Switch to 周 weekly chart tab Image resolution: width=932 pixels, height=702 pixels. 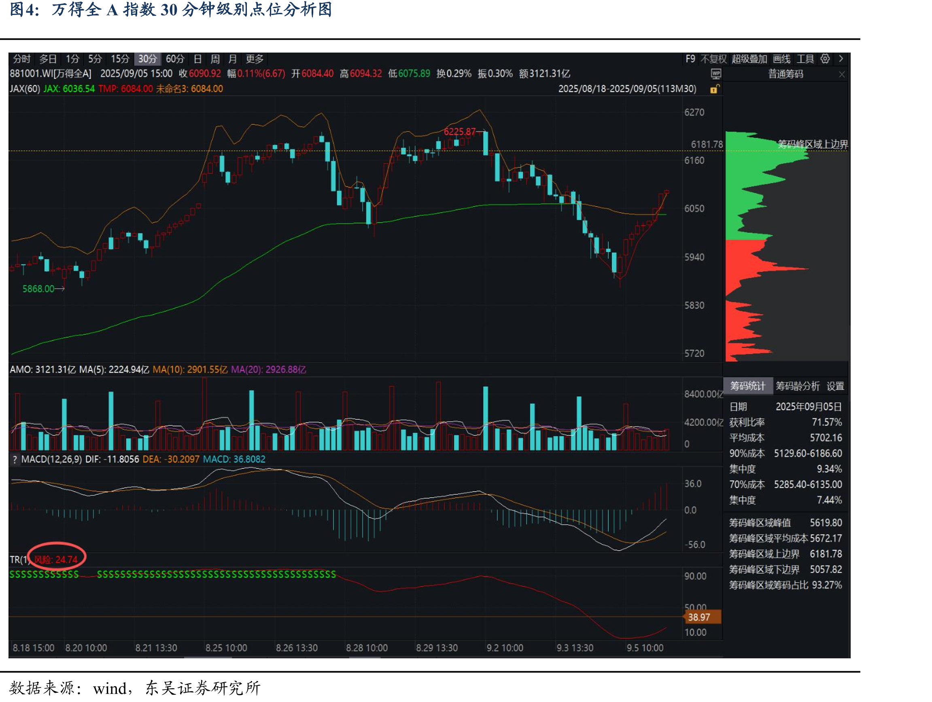click(215, 59)
